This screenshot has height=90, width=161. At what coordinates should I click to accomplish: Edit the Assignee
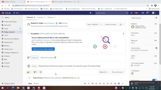(x=155, y=24)
